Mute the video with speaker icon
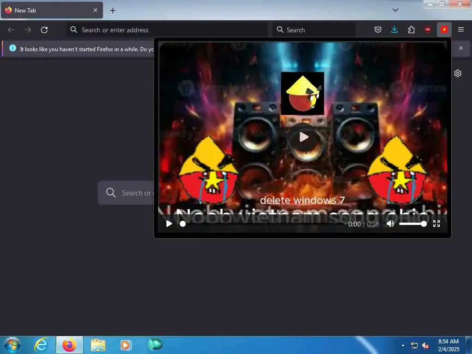 (390, 224)
